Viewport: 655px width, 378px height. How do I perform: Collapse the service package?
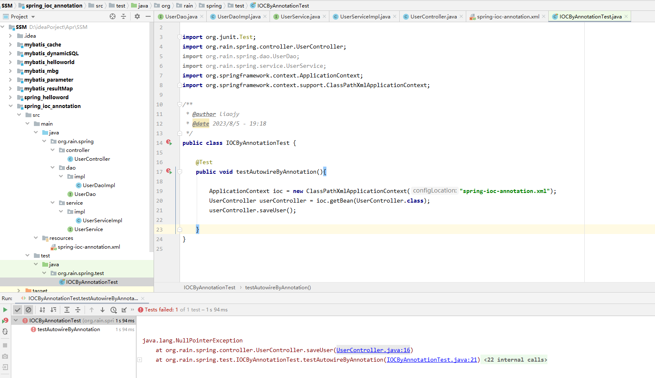point(52,203)
